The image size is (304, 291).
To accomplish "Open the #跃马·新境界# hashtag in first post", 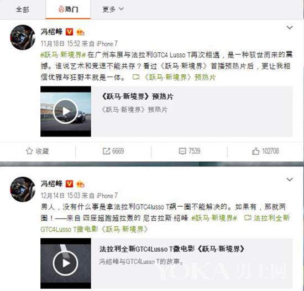I will click(63, 55).
